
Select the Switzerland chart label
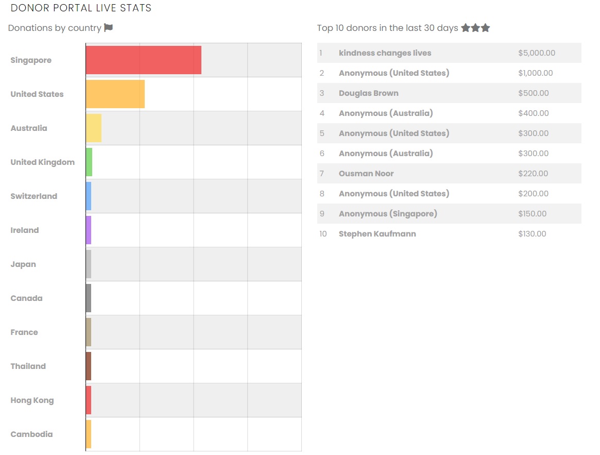coord(33,196)
